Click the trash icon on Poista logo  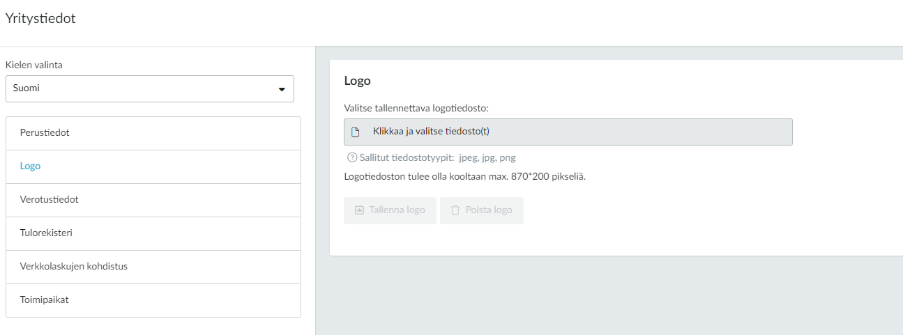[455, 210]
